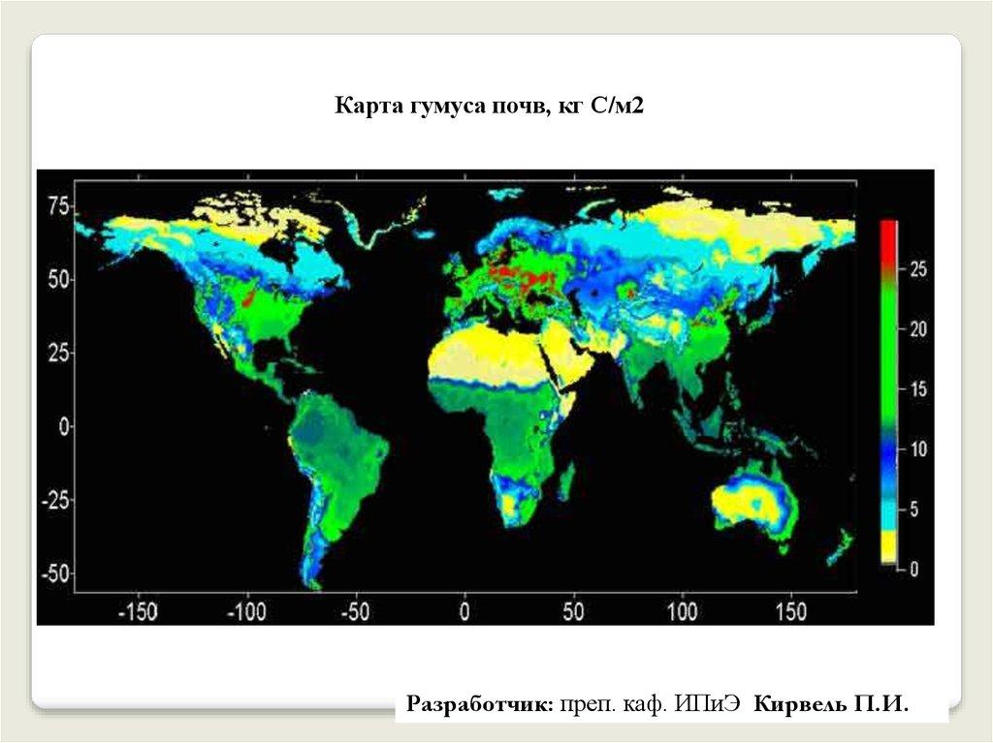Click legend value label 15
993x743 pixels.
coord(916,389)
